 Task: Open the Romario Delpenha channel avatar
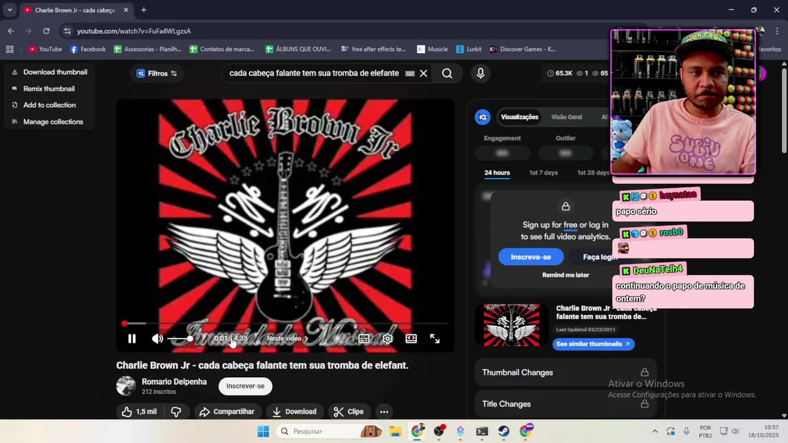pos(126,386)
